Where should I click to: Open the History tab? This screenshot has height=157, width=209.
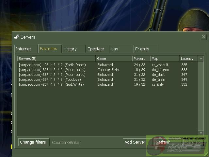pos(70,49)
